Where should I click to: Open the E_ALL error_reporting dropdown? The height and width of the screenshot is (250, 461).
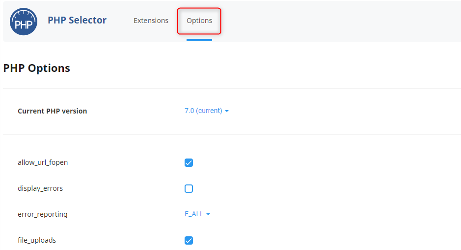[x=197, y=214]
